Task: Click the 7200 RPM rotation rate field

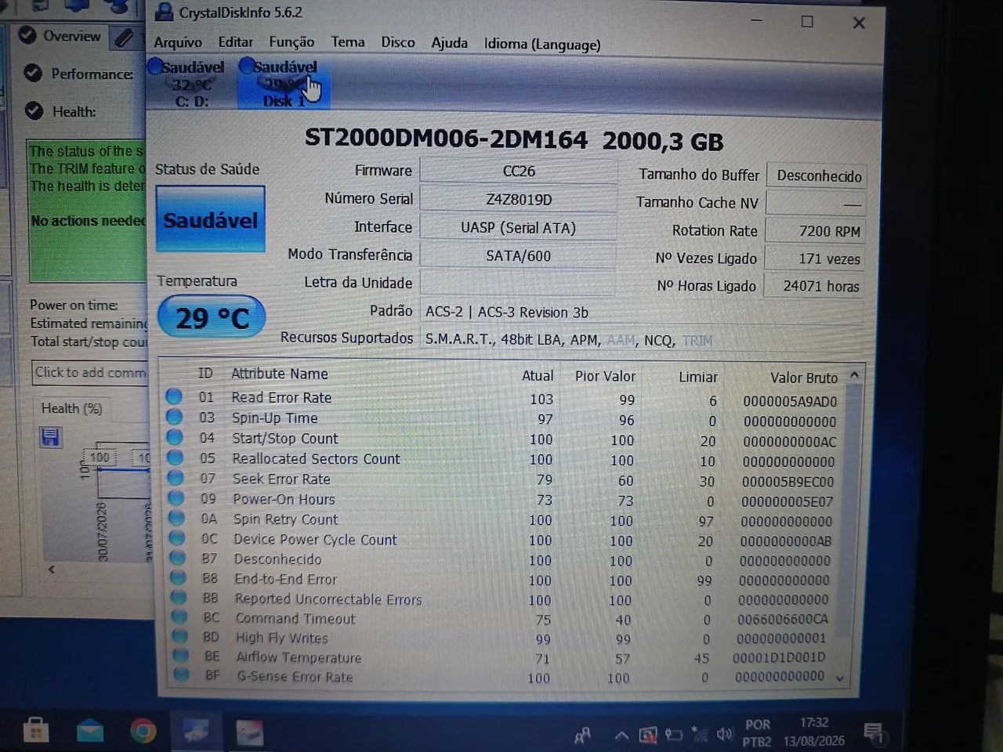Action: click(815, 231)
